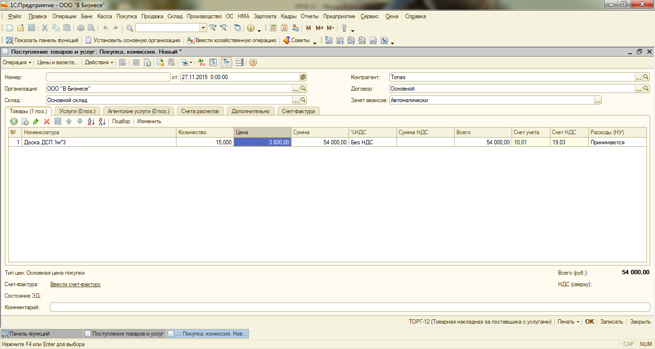Toggle the highlighted Тт tax accounting mode button
The image size is (655, 349).
tap(226, 62)
